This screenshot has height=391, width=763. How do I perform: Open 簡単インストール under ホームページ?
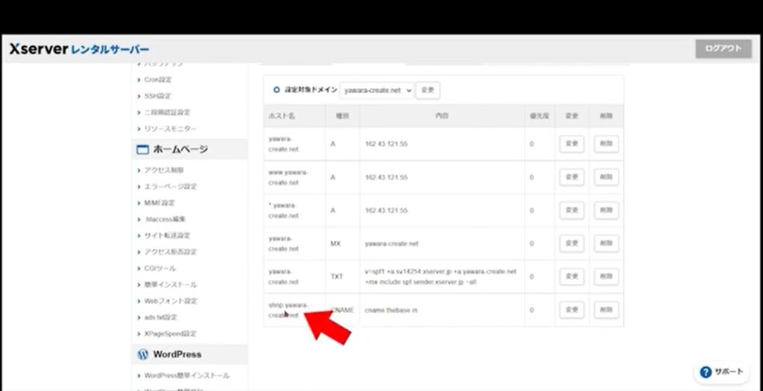171,285
